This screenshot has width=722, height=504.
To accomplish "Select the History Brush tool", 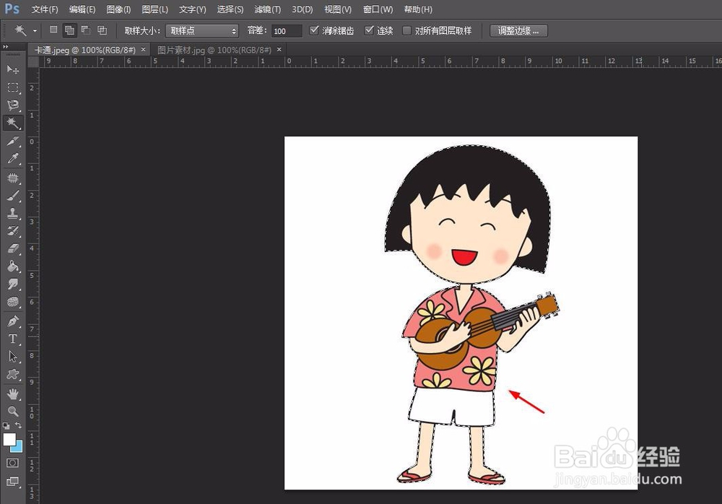I will pos(13,231).
